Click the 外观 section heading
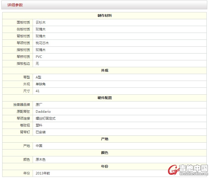Image resolution: width=210 pixels, height=178 pixels. pos(105,70)
